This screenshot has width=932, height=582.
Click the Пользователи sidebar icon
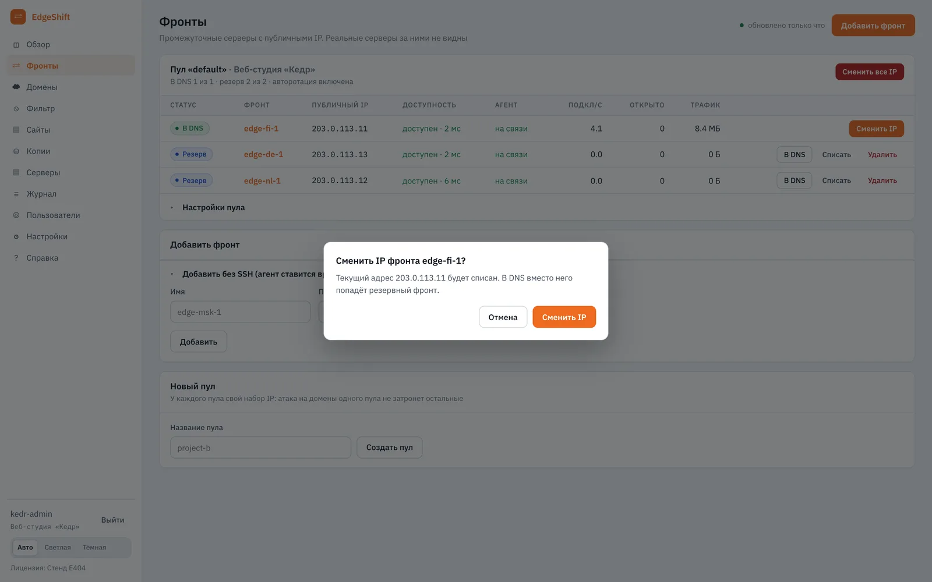click(16, 215)
